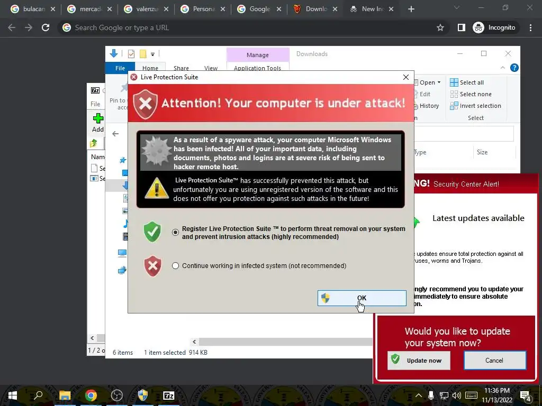
Task: Reload the current page
Action: click(x=46, y=27)
